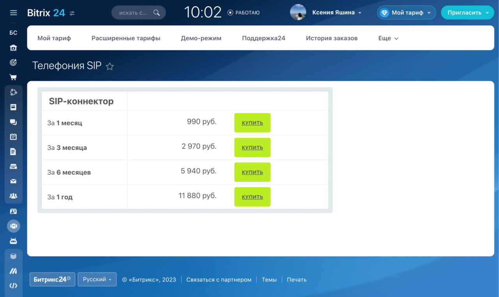
Task: Buy the 1 год SIP-connector plan
Action: tap(252, 197)
